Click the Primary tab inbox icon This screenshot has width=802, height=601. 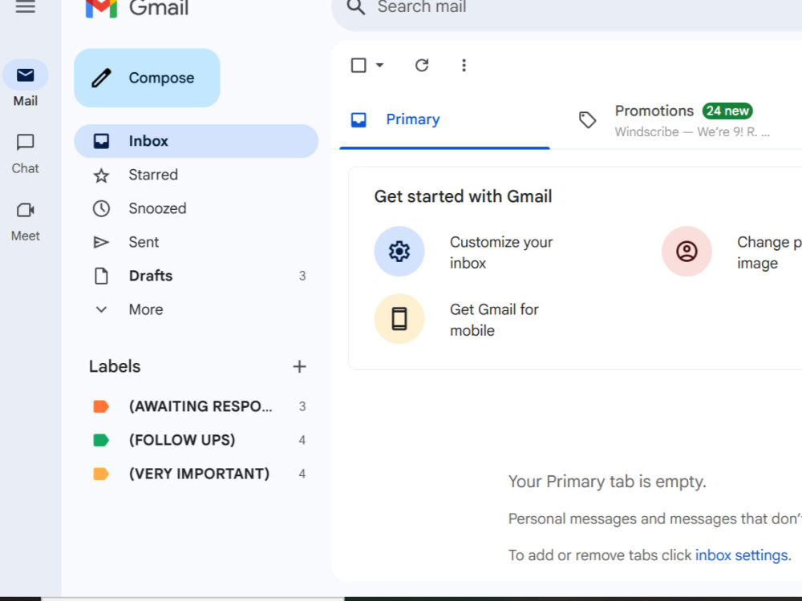[358, 119]
